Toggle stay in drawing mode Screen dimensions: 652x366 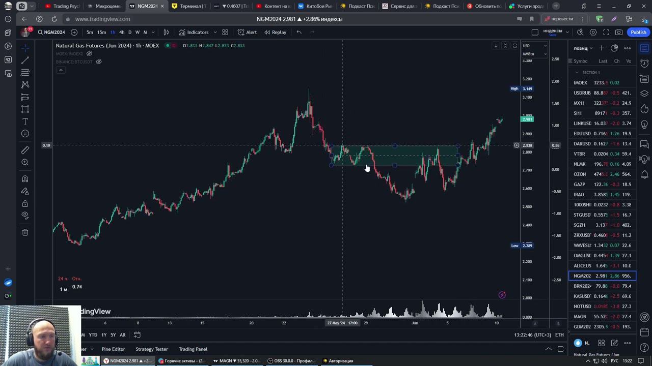click(25, 191)
